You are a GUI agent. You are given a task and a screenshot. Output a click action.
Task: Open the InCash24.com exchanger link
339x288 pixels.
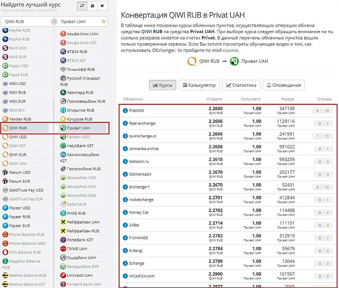coord(142,276)
